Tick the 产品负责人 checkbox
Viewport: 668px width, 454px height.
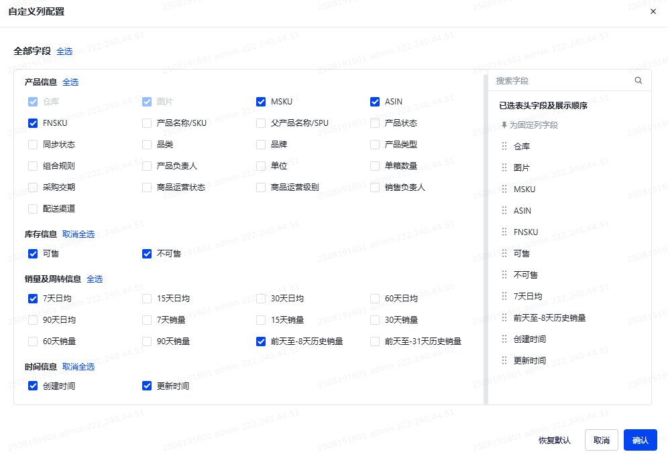tap(147, 165)
